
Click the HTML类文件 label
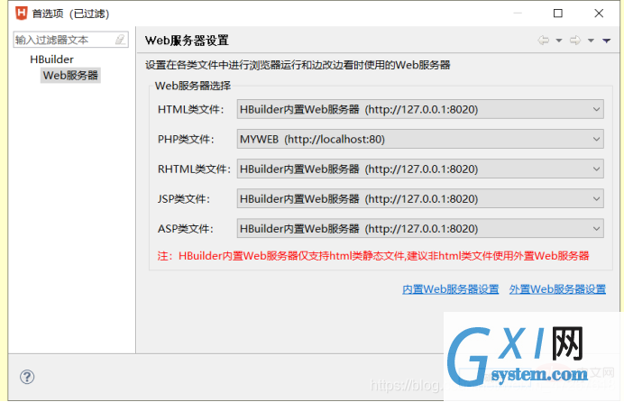tap(191, 109)
